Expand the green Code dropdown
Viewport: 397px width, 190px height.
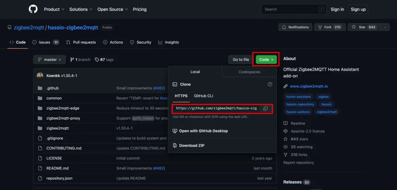[x=267, y=59]
